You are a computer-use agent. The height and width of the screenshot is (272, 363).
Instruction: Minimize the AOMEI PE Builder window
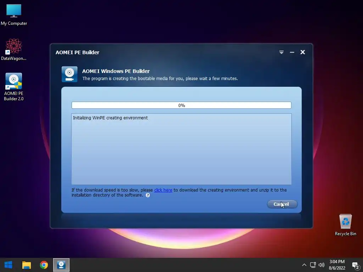coord(292,52)
